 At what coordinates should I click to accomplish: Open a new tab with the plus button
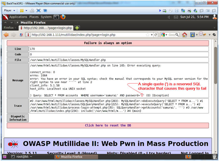click(77, 28)
